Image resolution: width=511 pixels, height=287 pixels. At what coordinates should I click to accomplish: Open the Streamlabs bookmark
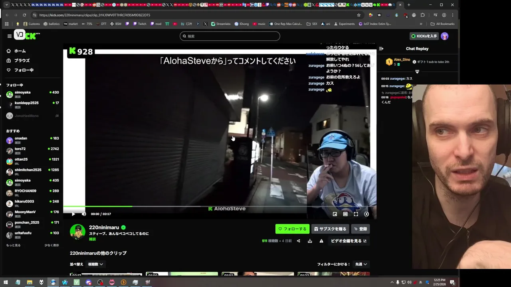[221, 24]
